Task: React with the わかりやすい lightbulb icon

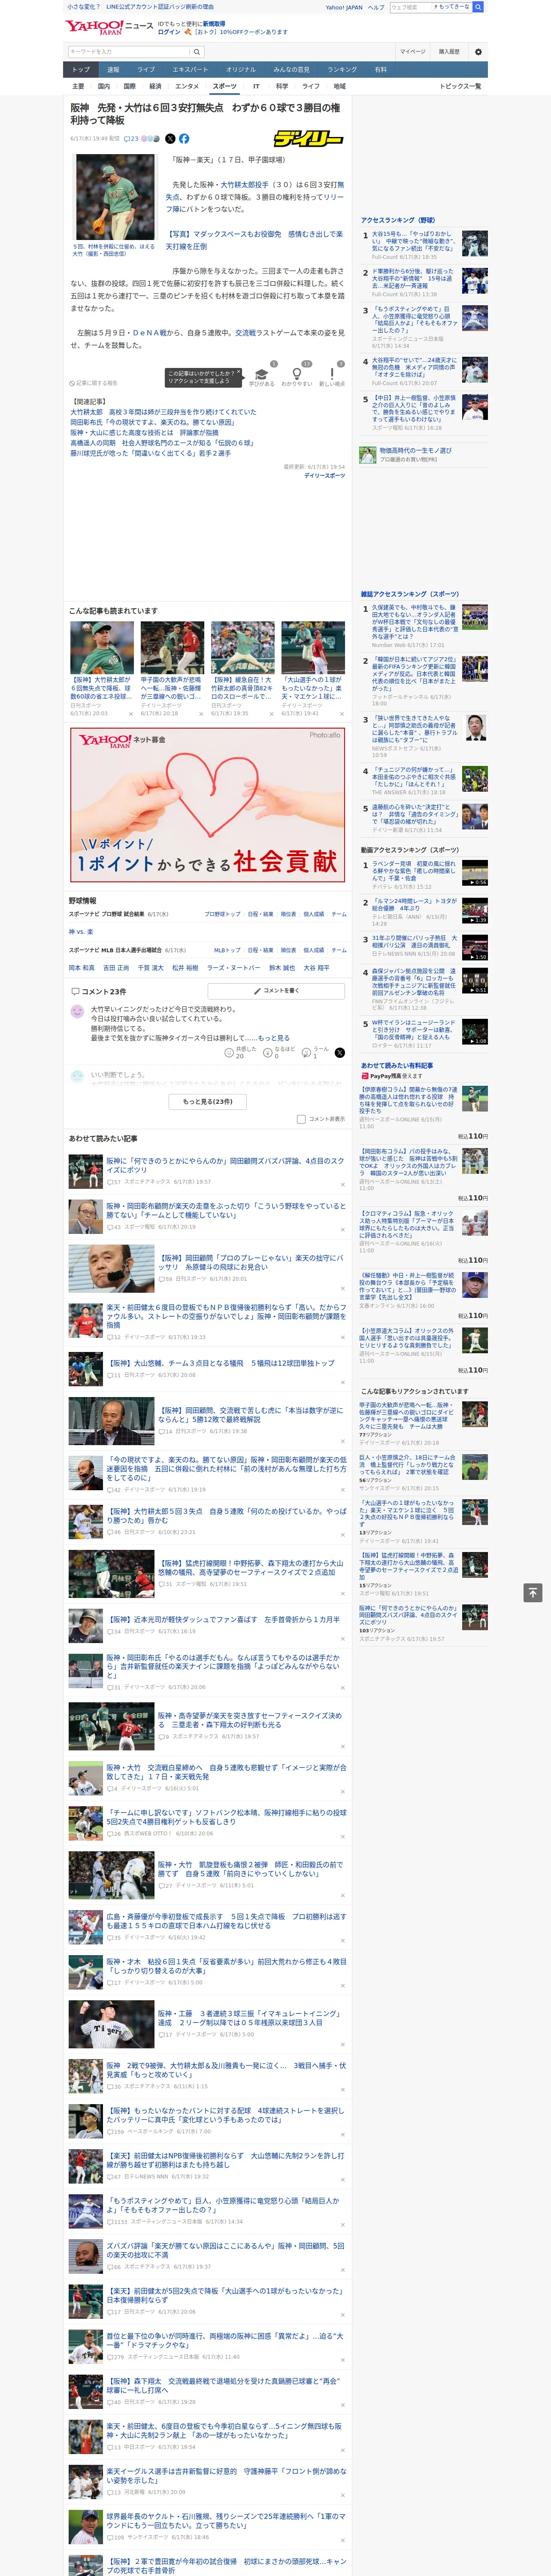Action: [297, 373]
